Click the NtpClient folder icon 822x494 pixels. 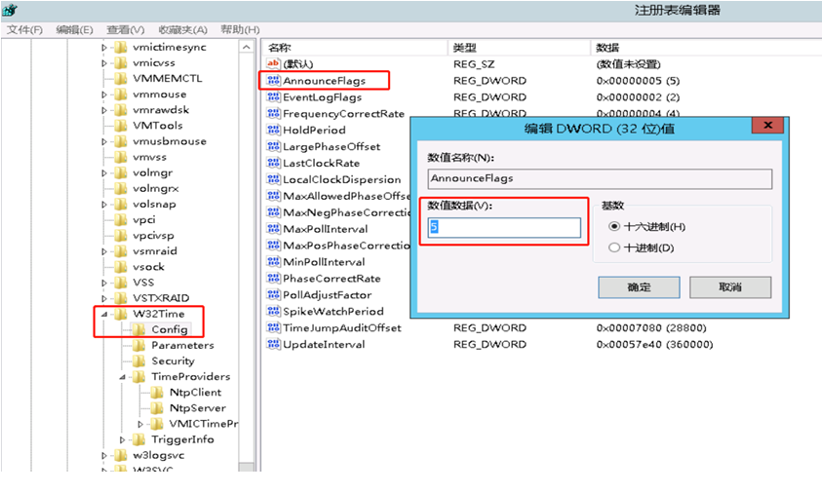pos(157,393)
